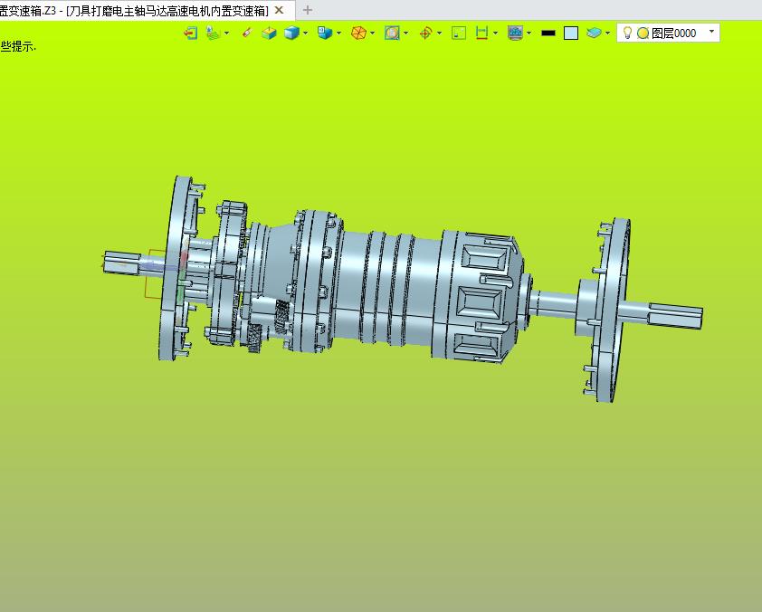
Task: Click the yellow-top box view icon
Action: pyautogui.click(x=269, y=33)
